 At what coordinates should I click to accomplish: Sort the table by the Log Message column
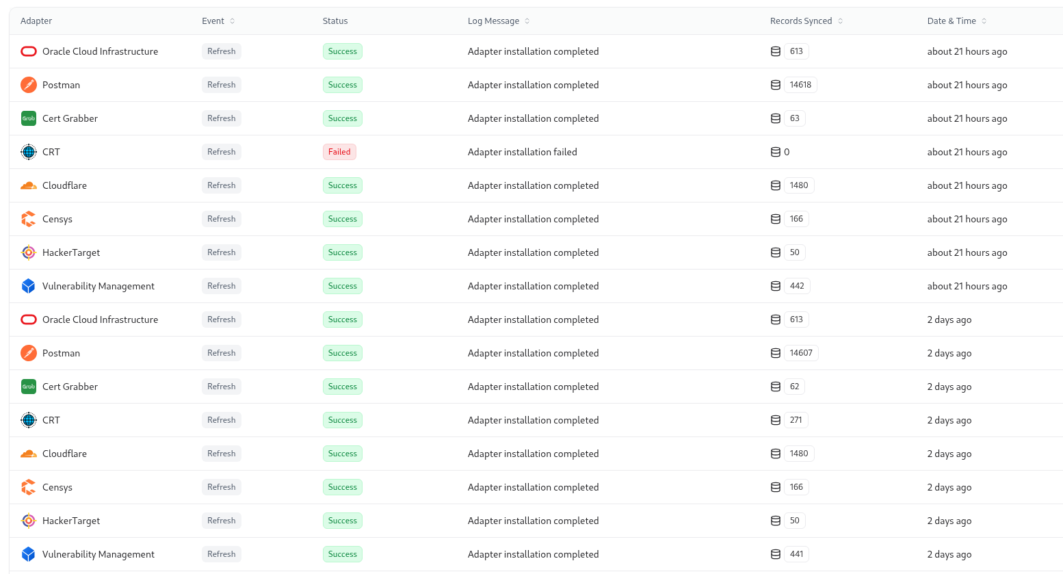527,21
